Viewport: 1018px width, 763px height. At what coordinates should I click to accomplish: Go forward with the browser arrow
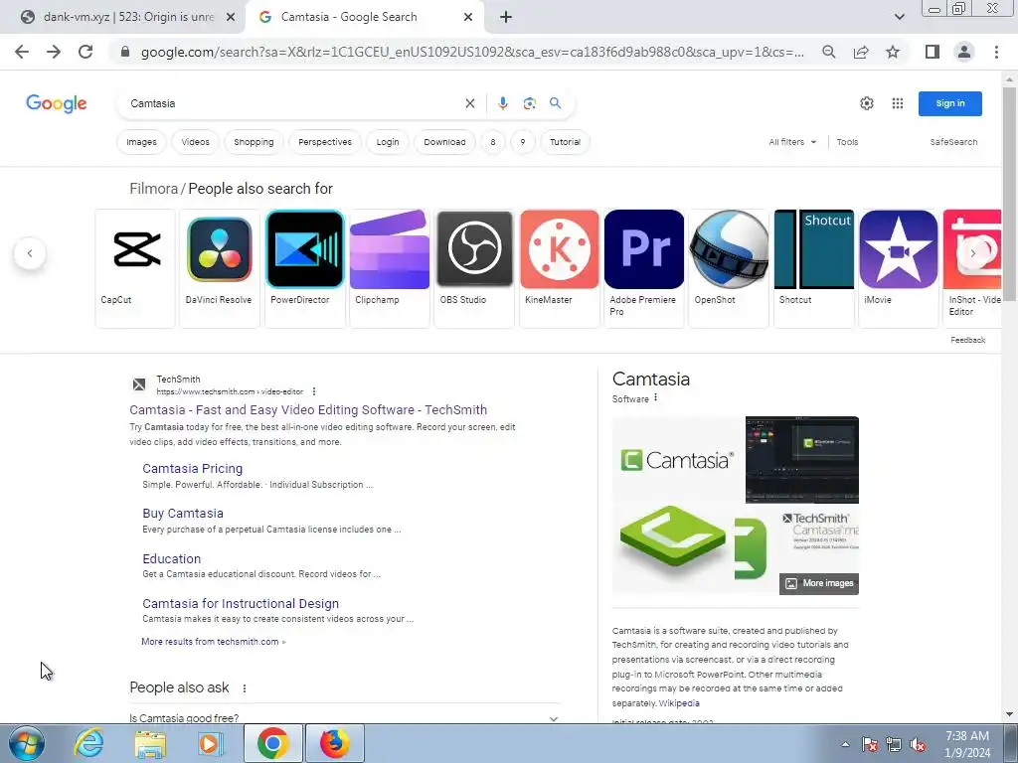pyautogui.click(x=54, y=52)
